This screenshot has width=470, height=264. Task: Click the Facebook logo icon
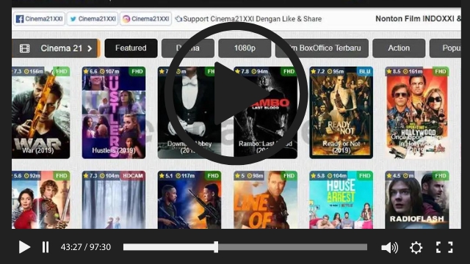20,19
